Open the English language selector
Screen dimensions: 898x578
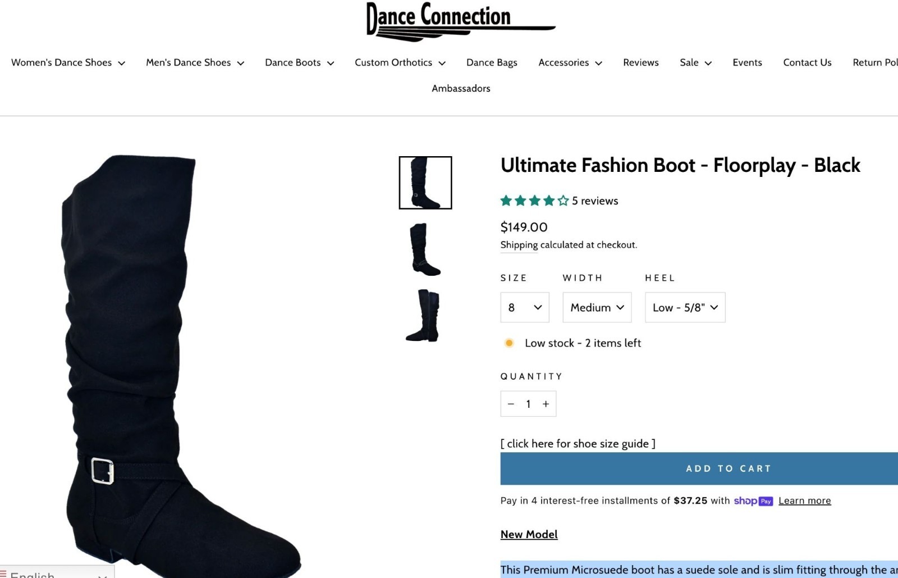56,573
